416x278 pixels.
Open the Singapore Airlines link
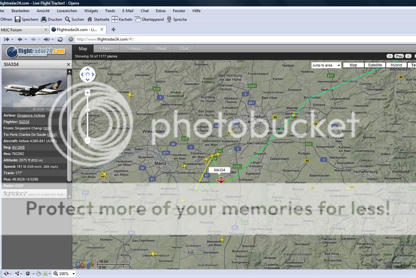point(31,115)
